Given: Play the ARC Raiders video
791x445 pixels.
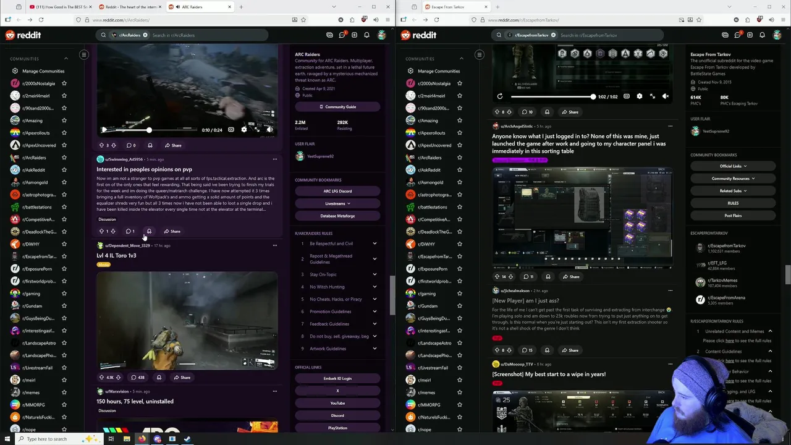Looking at the screenshot, I should point(104,130).
